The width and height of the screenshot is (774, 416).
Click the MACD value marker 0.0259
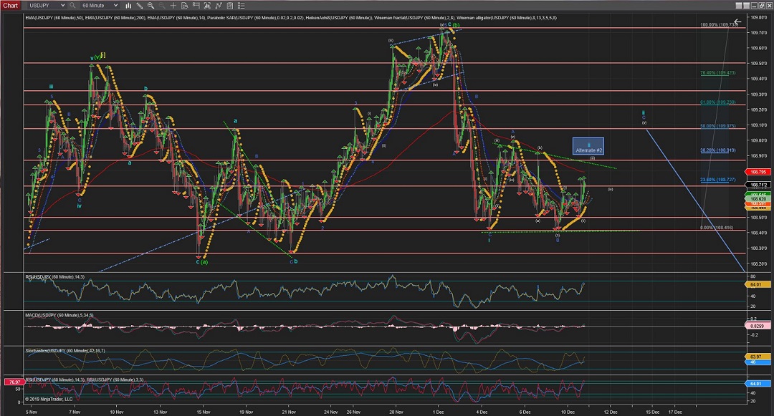pos(757,326)
